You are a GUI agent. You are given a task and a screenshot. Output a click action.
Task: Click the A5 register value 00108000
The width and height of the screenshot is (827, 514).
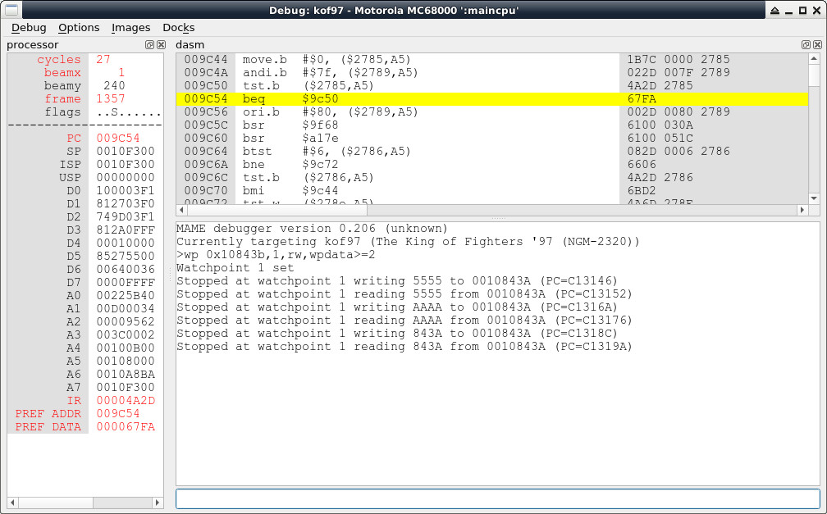[x=126, y=362]
